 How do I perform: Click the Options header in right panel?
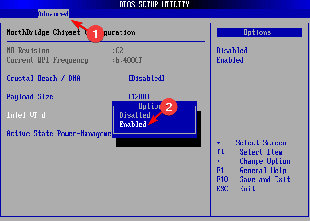[x=259, y=32]
